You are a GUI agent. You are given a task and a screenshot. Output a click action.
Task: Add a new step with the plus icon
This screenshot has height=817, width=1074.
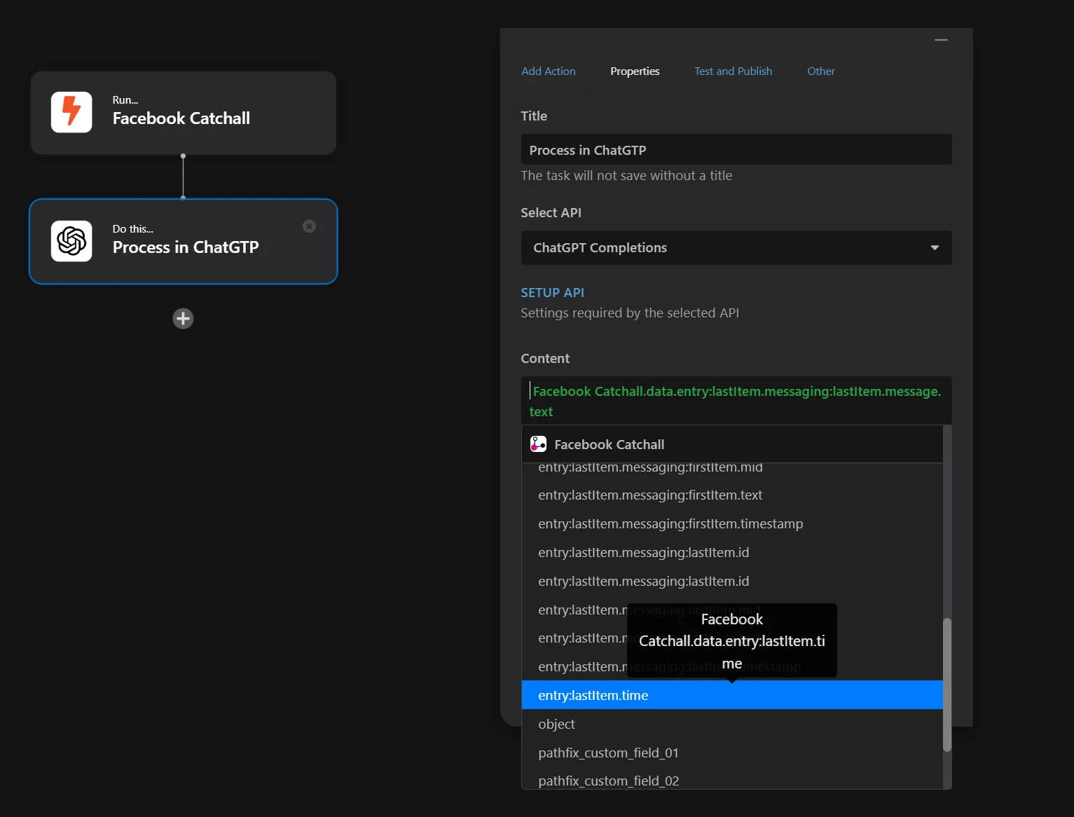[x=183, y=319]
